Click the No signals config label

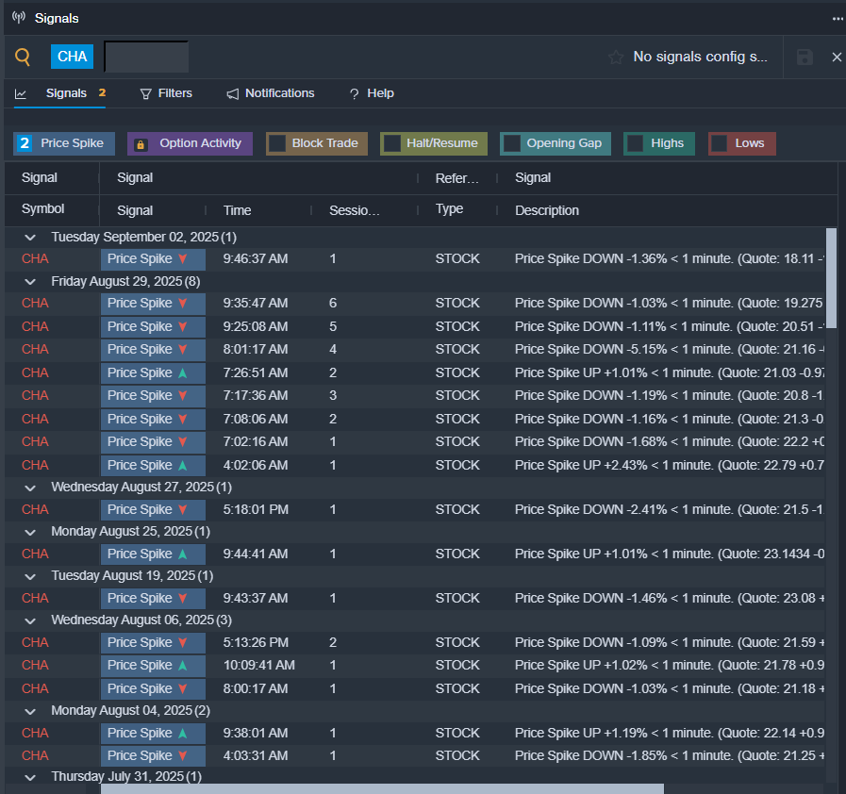click(700, 57)
